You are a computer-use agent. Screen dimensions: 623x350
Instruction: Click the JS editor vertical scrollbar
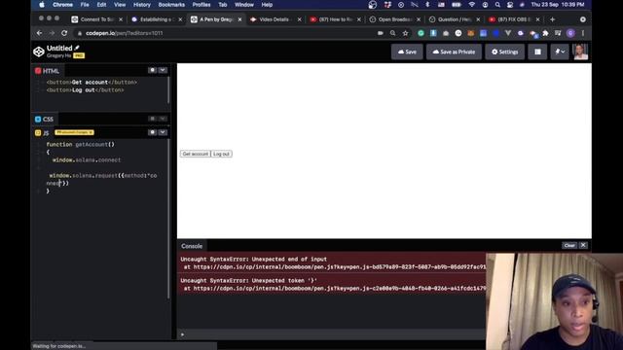coord(168,218)
